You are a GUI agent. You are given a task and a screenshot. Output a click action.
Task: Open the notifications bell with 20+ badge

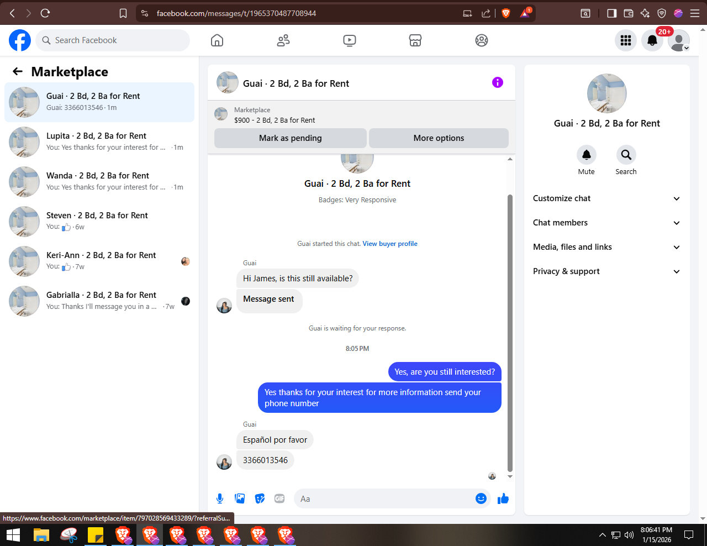pyautogui.click(x=652, y=40)
